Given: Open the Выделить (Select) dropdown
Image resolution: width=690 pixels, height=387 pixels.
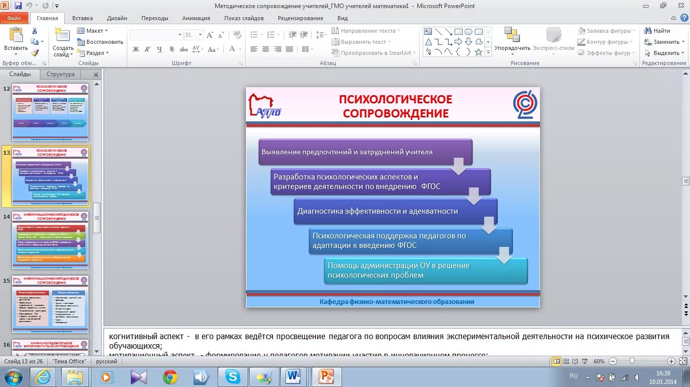Looking at the screenshot, I should tap(665, 53).
